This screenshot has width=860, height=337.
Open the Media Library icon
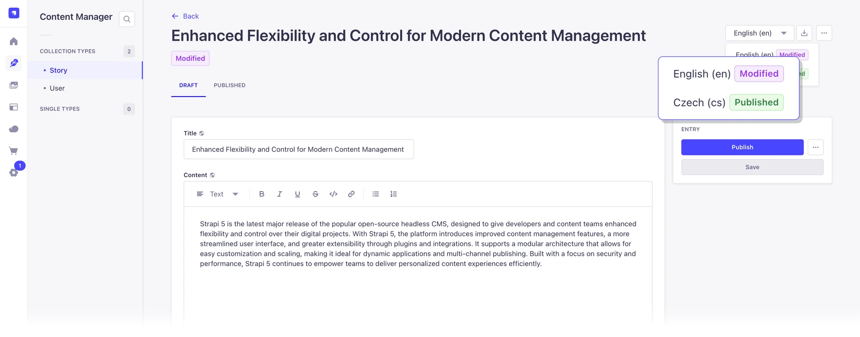(x=14, y=85)
